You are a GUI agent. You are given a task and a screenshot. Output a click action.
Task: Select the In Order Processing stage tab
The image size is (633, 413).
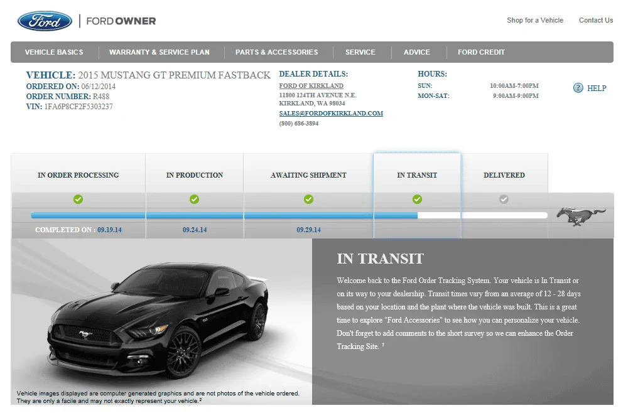pyautogui.click(x=78, y=173)
